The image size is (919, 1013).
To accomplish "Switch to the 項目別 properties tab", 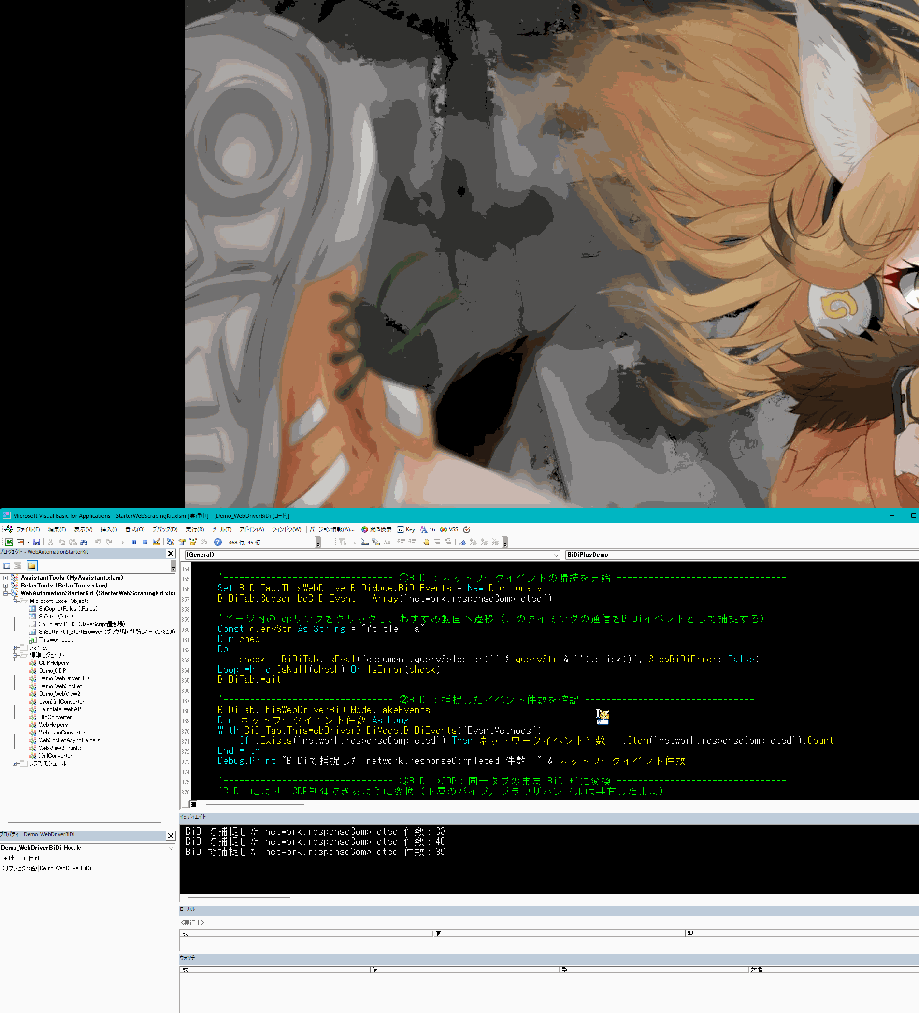I will coord(31,858).
